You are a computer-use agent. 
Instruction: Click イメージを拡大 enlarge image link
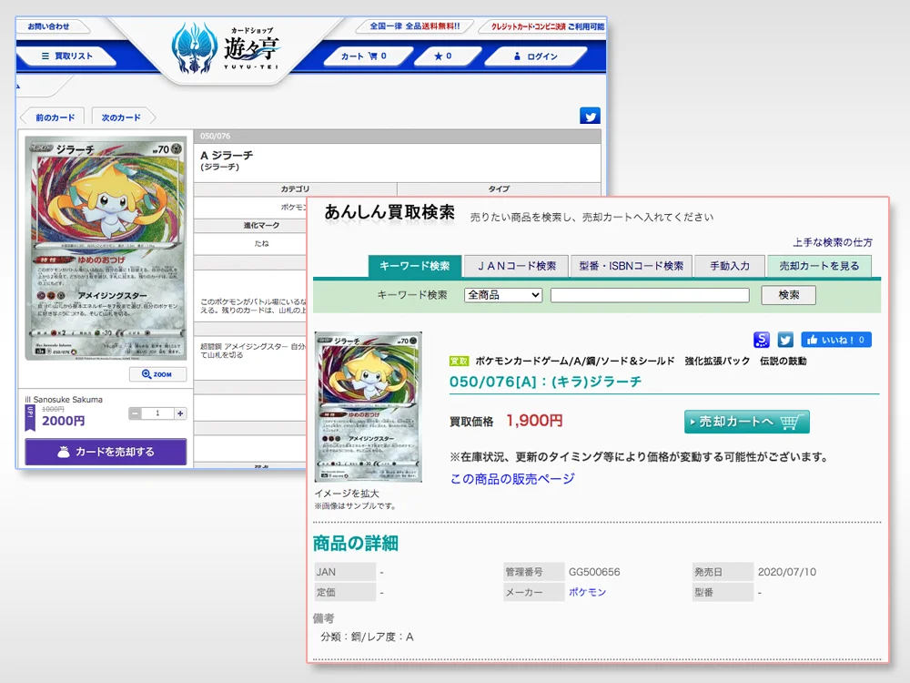347,493
